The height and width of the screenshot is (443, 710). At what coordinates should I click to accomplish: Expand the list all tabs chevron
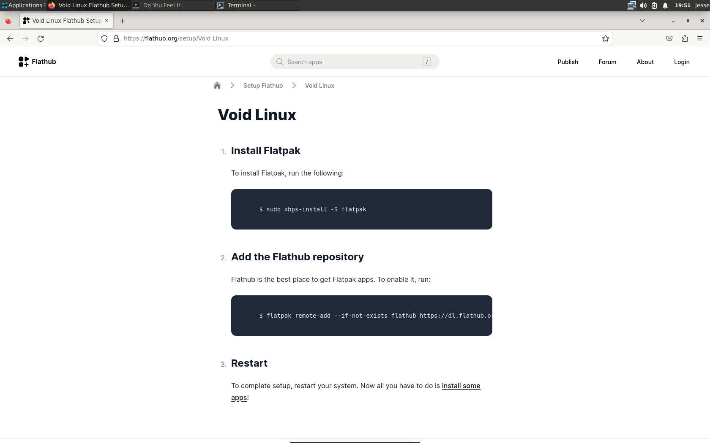coord(642,21)
